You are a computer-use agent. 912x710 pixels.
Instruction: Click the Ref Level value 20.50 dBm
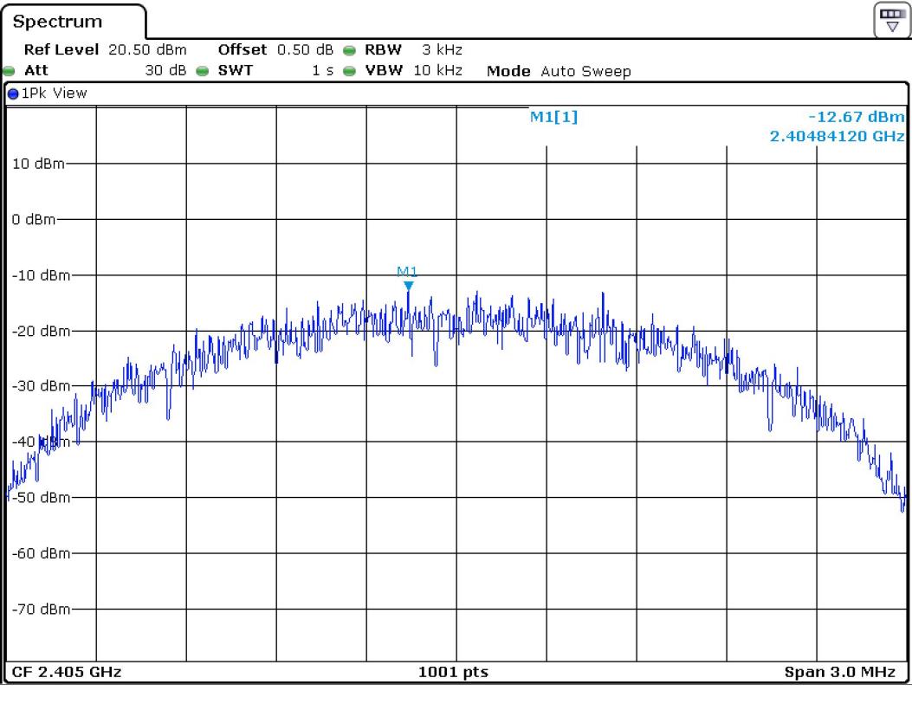coord(148,49)
